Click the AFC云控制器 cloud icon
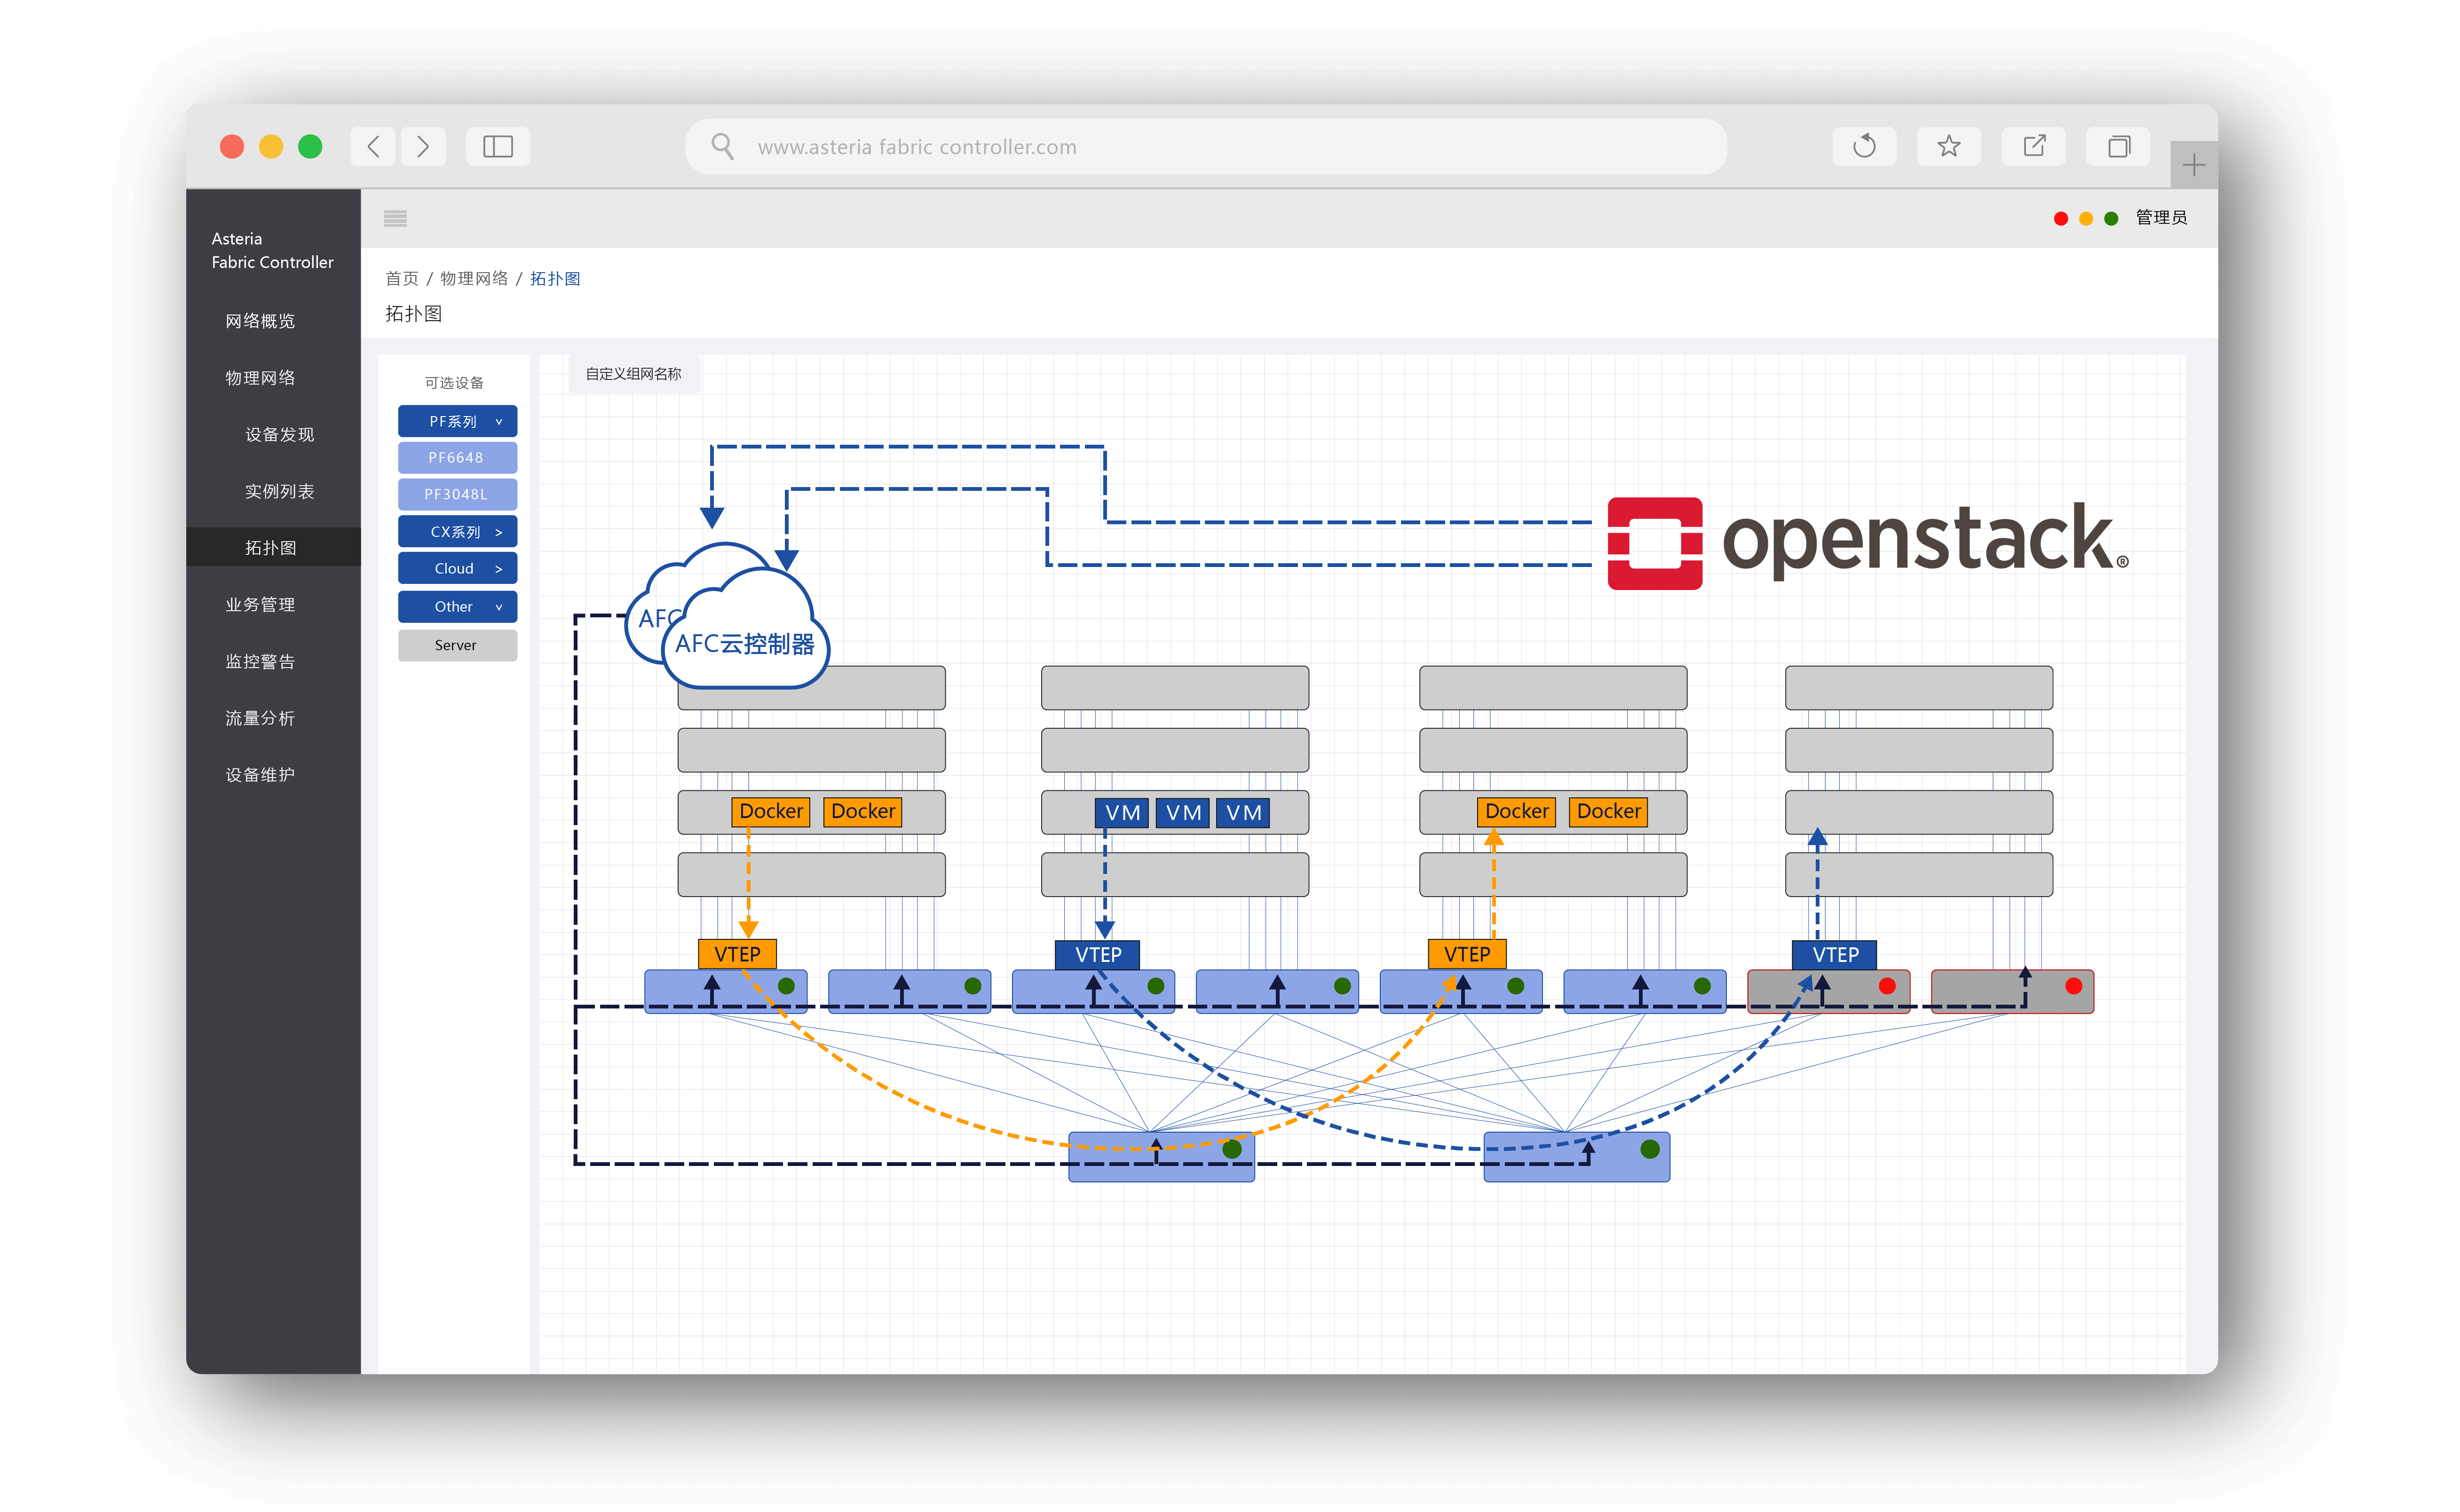This screenshot has height=1512, width=2460. 745,632
